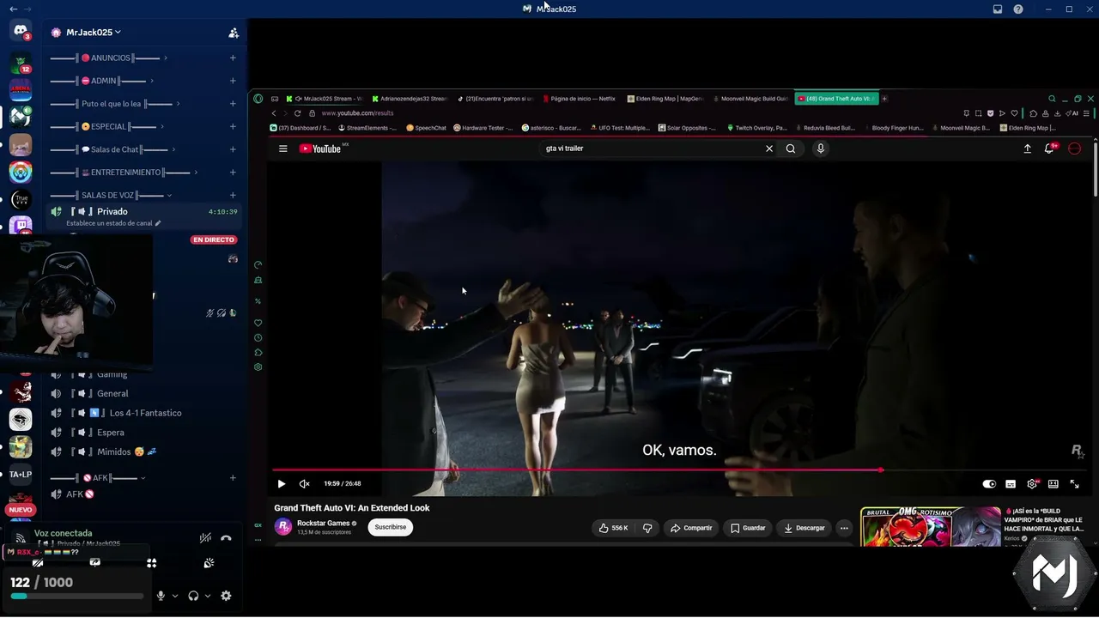The height and width of the screenshot is (618, 1099).
Task: Open Discord inbox icon in title bar
Action: 998,9
